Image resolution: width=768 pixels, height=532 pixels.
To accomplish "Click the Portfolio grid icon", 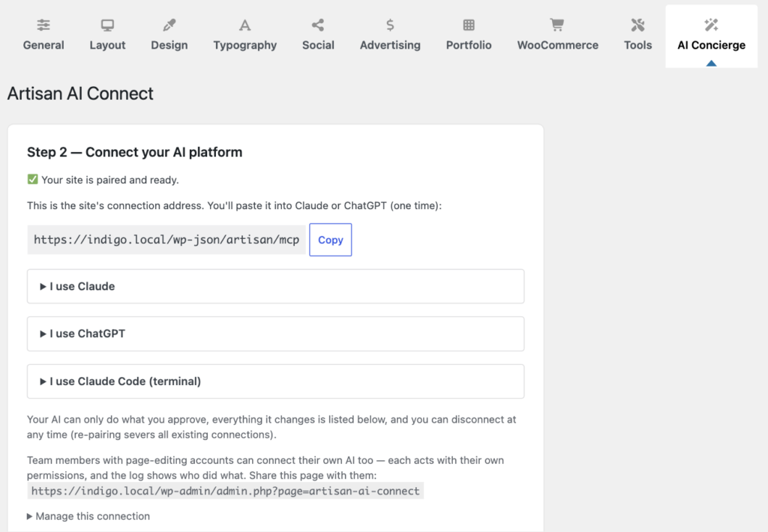I will point(469,25).
